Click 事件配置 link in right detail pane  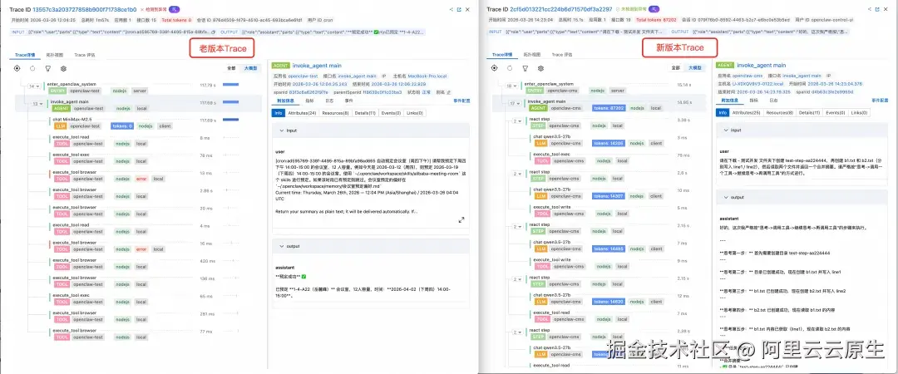point(880,101)
